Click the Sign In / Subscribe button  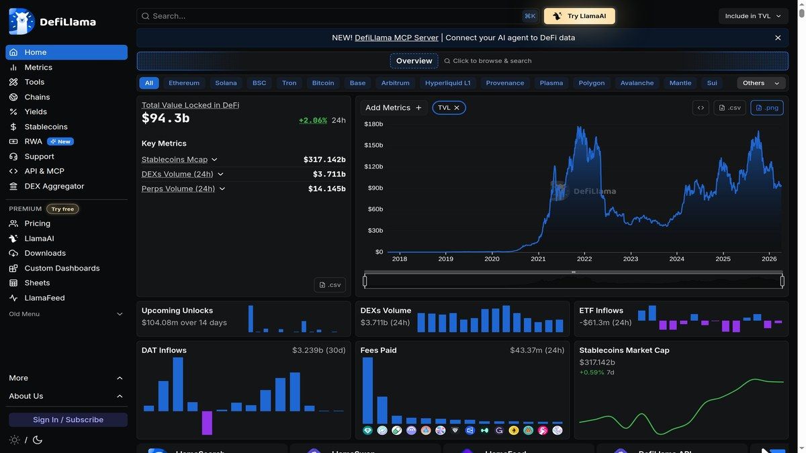tap(66, 419)
